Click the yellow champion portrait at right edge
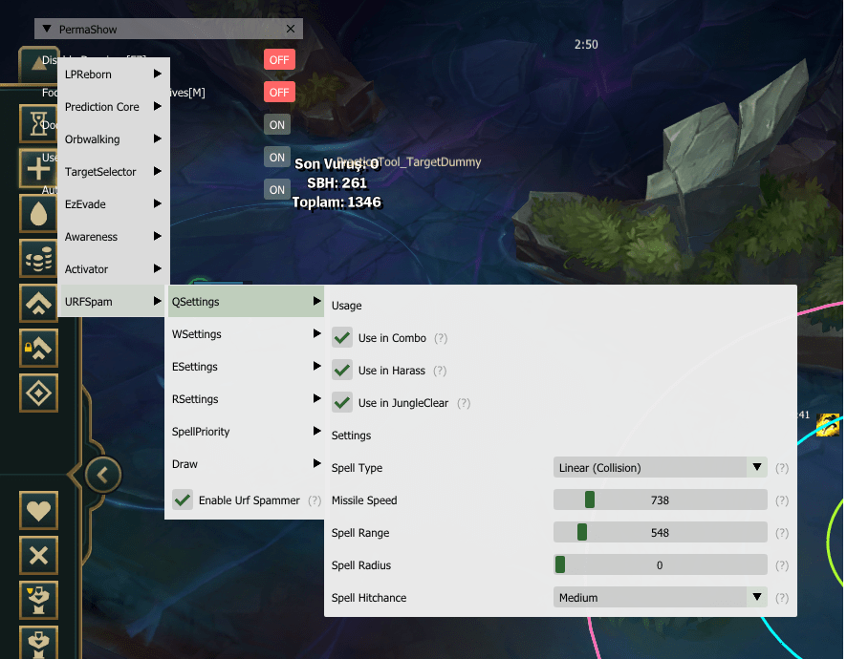This screenshot has height=659, width=847. click(x=829, y=425)
